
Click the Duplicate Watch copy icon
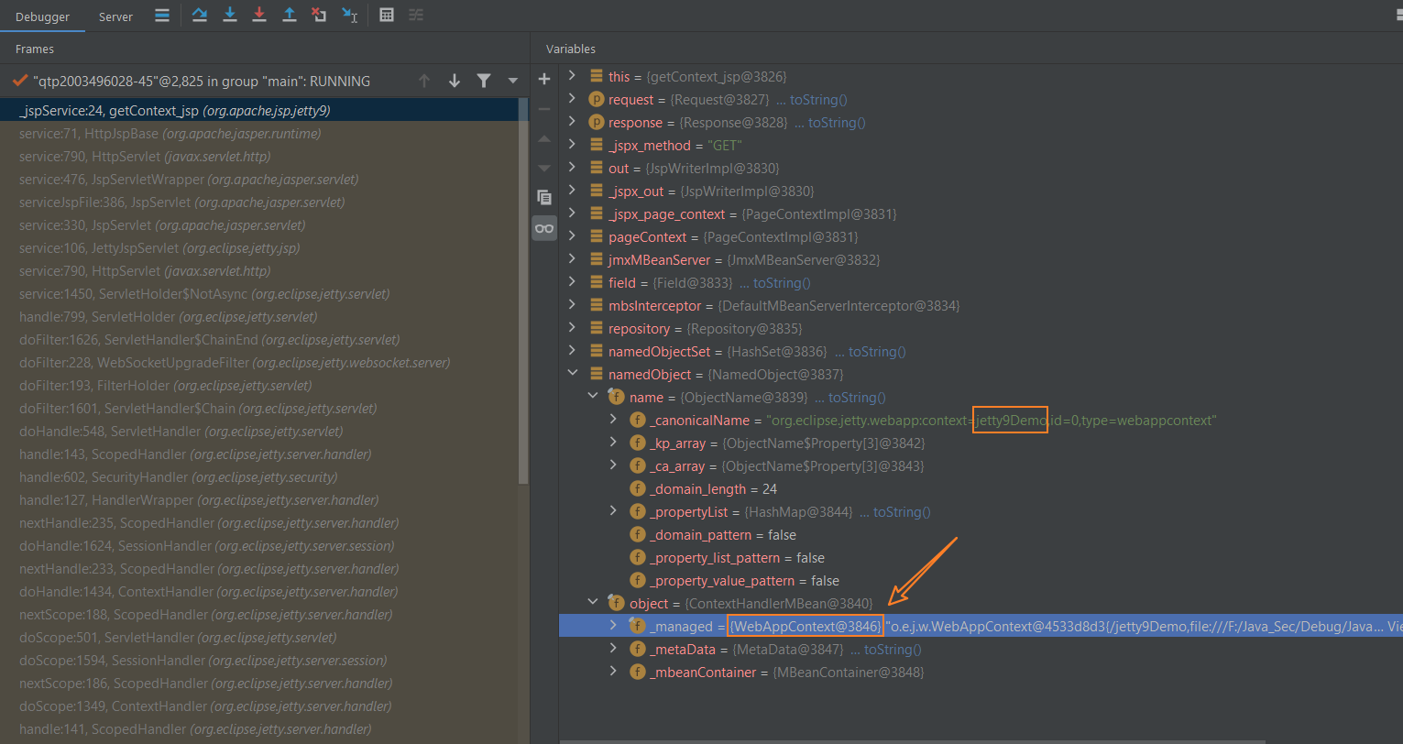(544, 197)
